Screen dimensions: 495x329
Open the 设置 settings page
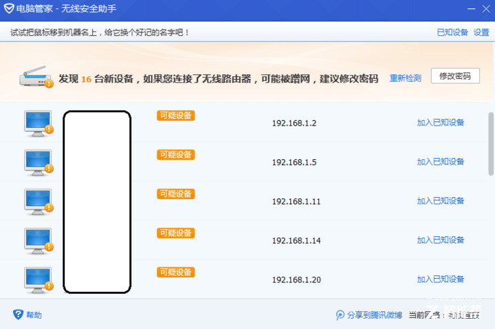pyautogui.click(x=481, y=32)
